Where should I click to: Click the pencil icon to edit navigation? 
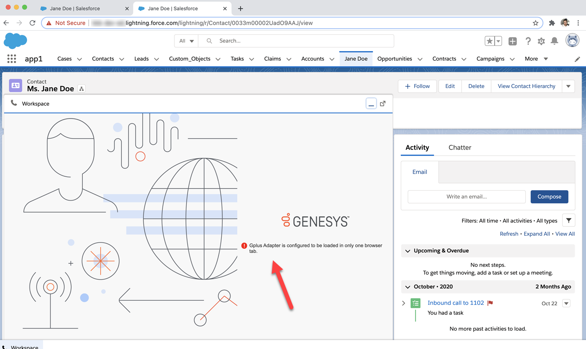[x=577, y=59]
